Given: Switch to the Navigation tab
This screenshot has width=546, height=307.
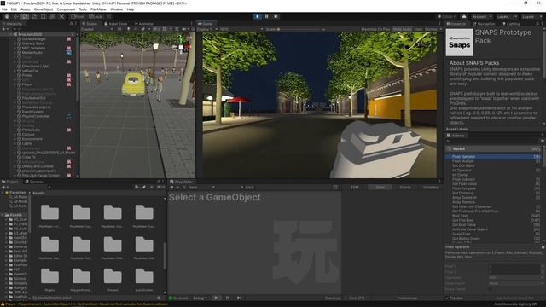Looking at the screenshot, I should (484, 24).
